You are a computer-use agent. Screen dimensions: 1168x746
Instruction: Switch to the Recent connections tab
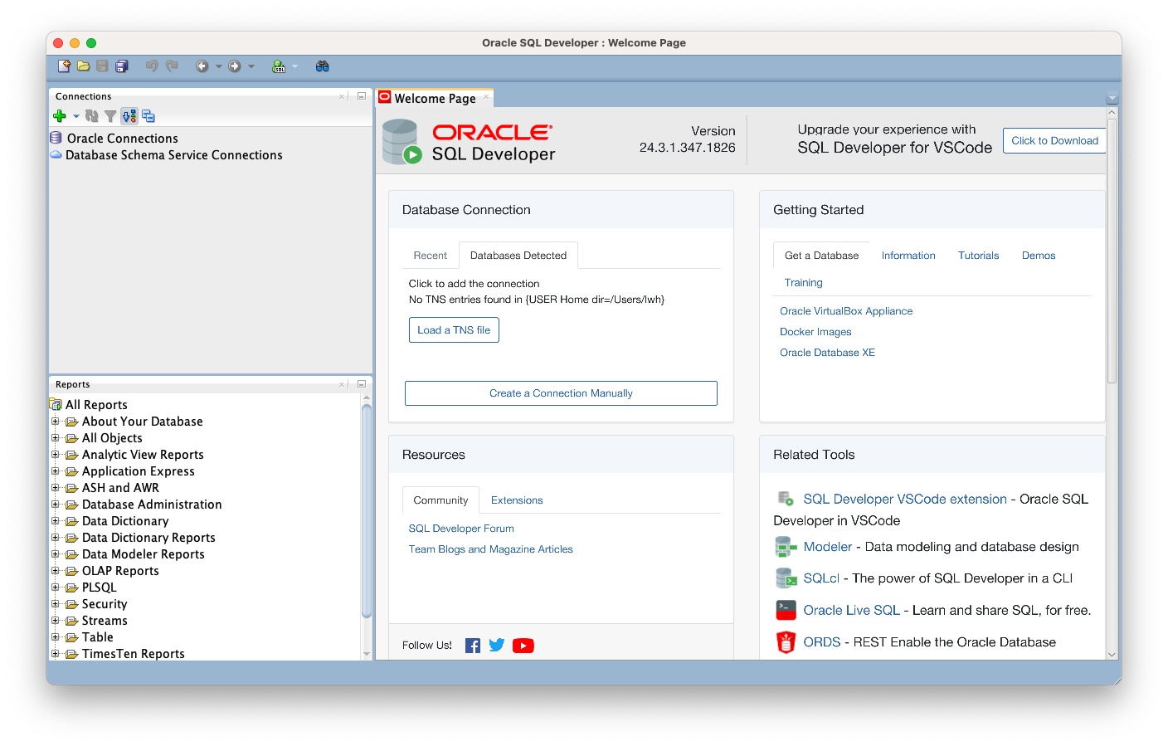tap(430, 256)
